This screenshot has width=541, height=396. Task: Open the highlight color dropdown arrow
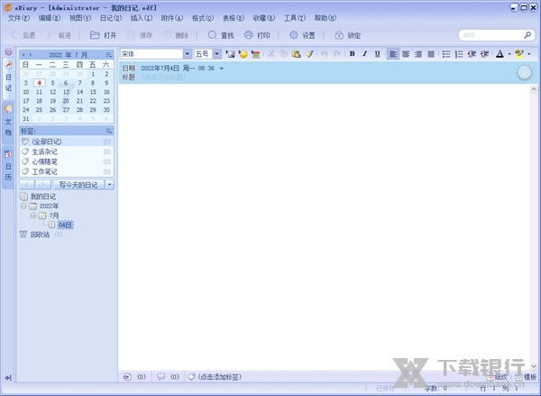tap(529, 54)
